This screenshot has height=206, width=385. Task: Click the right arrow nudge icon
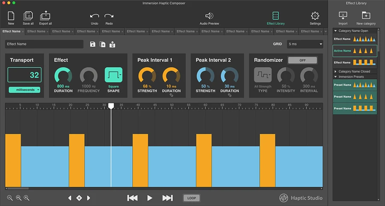coord(89,198)
